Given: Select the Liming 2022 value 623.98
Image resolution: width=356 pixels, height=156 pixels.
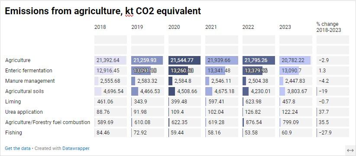Looking at the screenshot, I should pos(253,102).
